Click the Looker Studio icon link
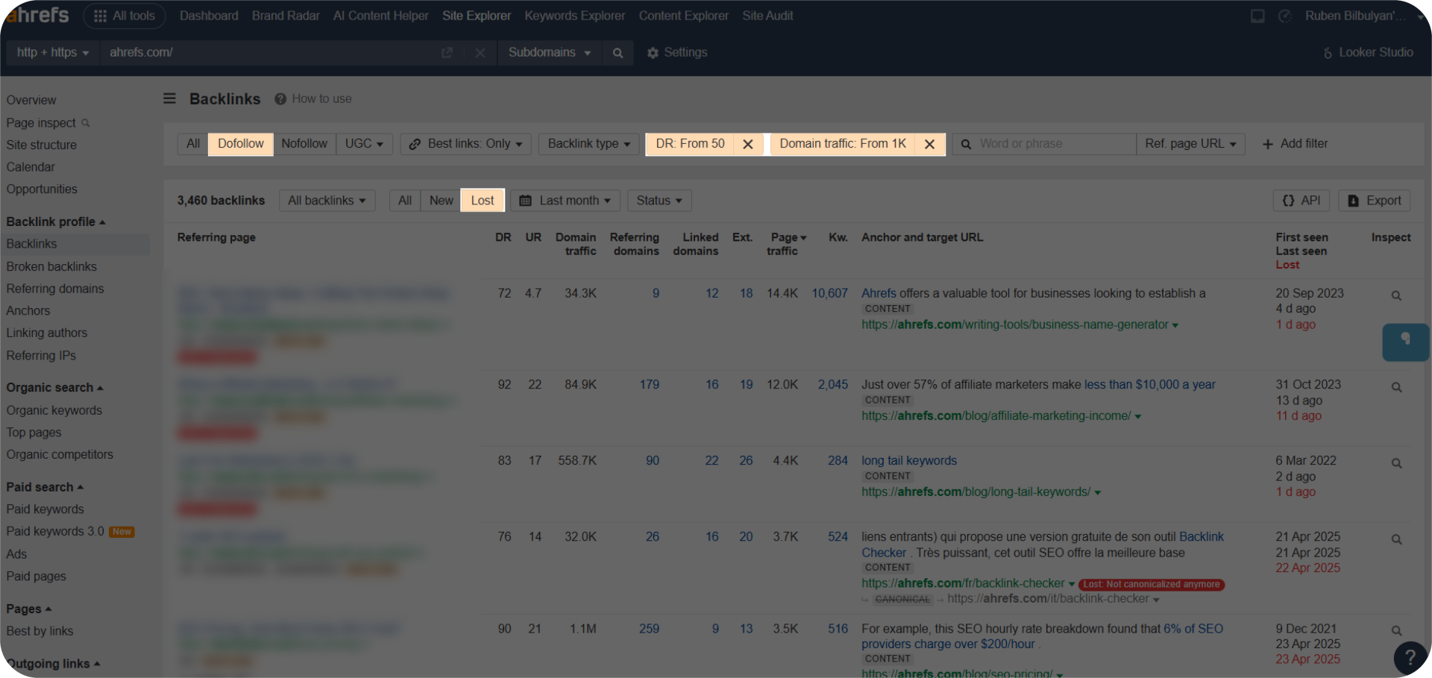 [x=1368, y=53]
